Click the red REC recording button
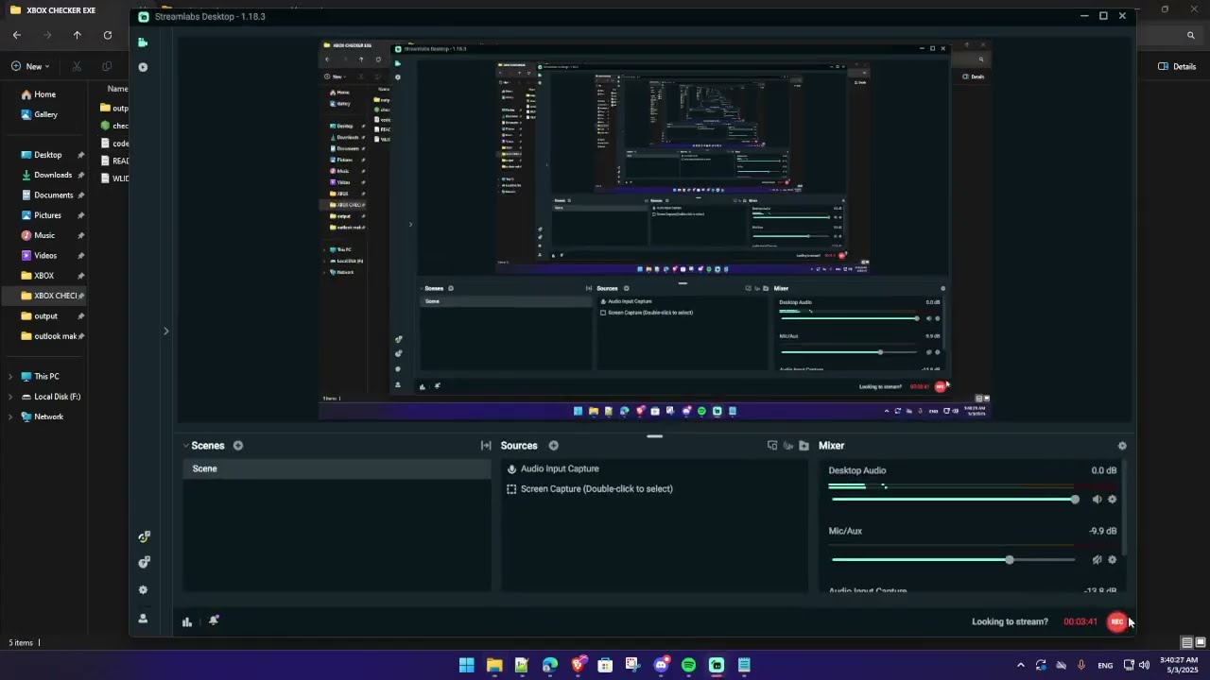 click(x=1117, y=621)
